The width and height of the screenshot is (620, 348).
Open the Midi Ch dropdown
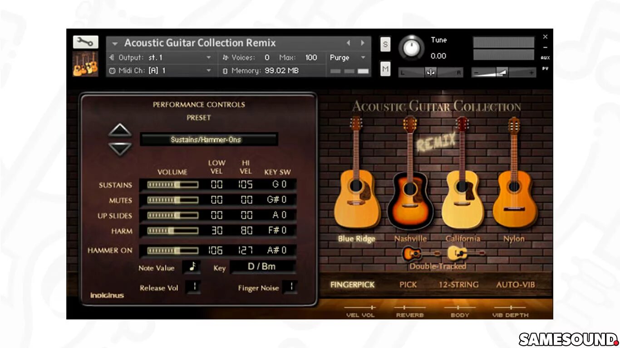(x=161, y=71)
